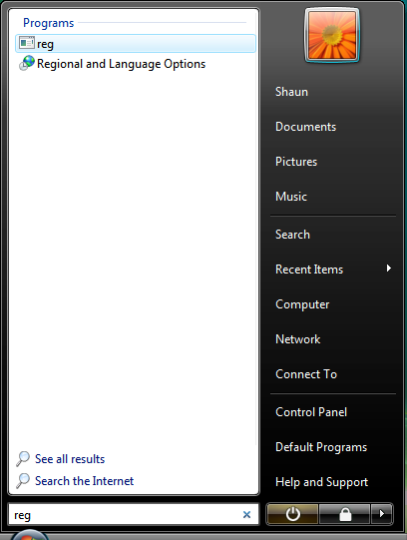This screenshot has height=540, width=407.
Task: Open the Documents folder
Action: [305, 127]
